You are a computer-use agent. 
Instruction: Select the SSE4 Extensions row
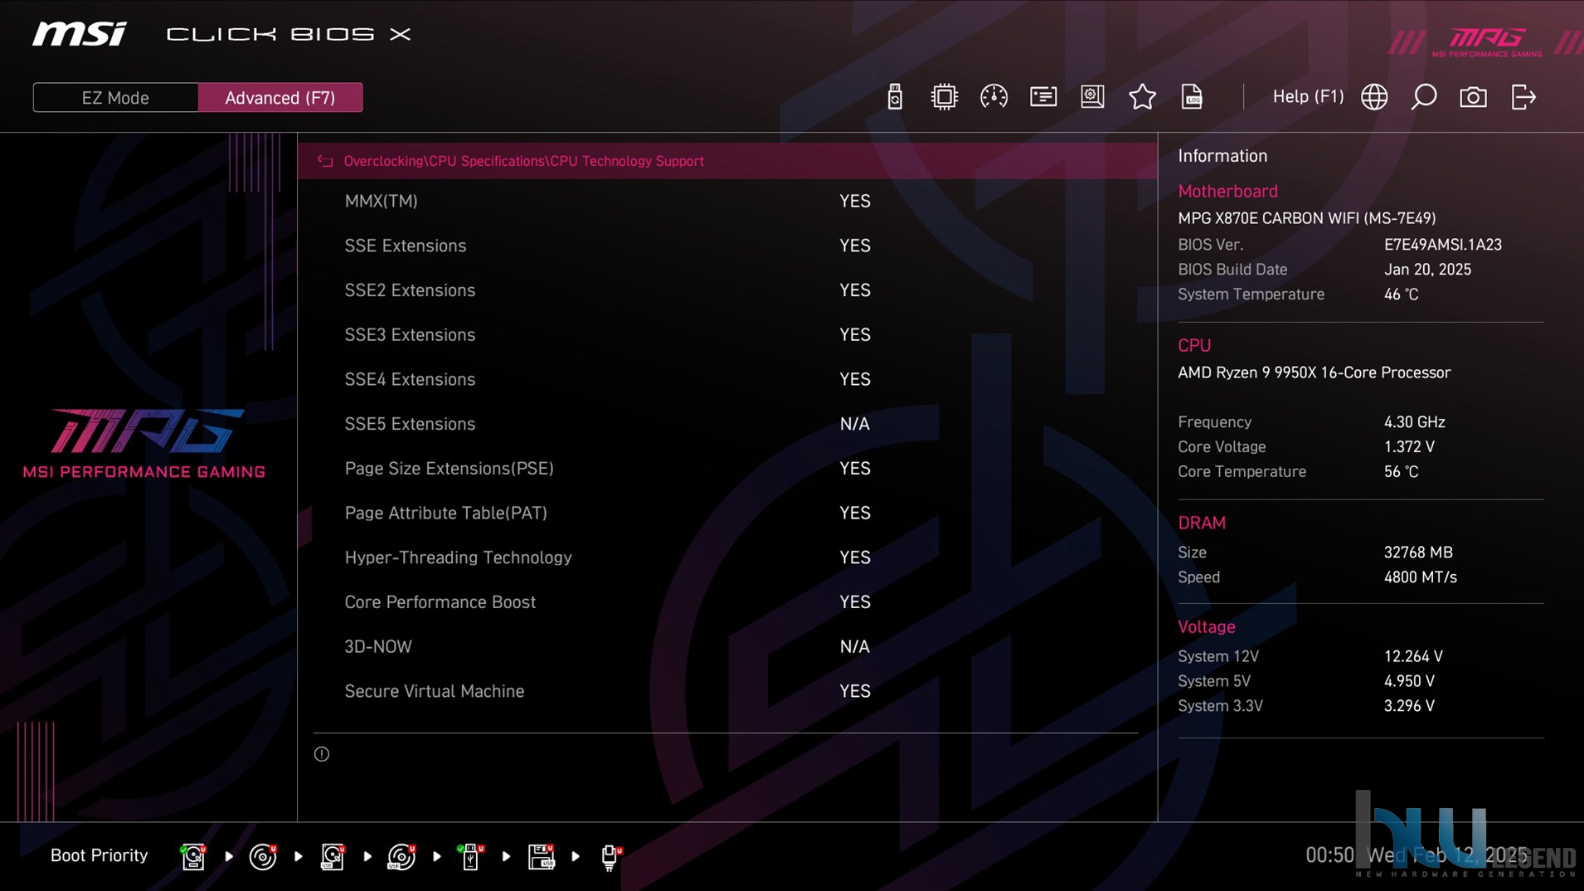[x=726, y=379]
